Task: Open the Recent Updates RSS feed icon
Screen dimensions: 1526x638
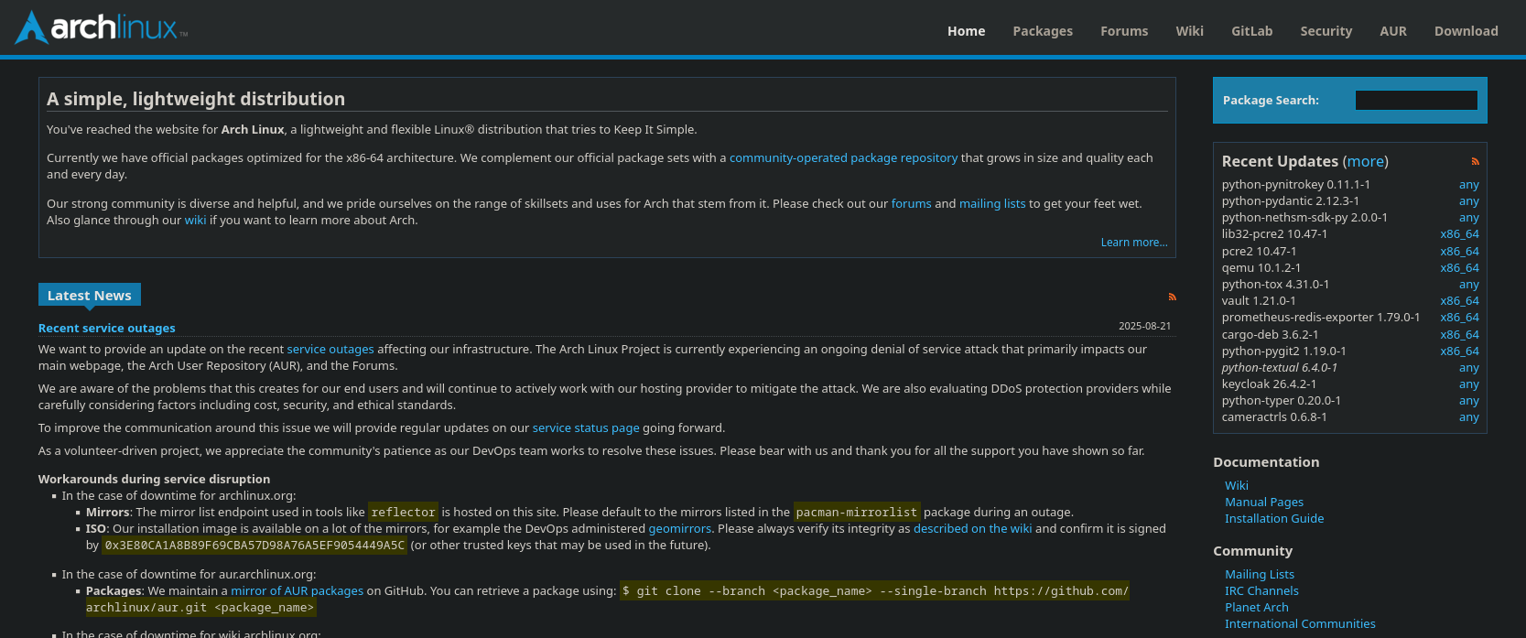Action: click(x=1475, y=161)
